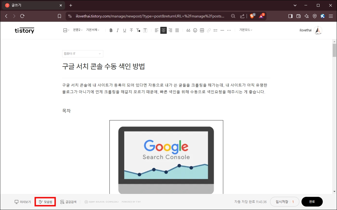Open the Brave Shields panel

[x=252, y=16]
